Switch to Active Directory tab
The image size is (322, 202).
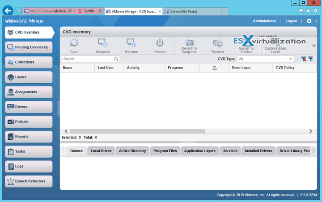(x=132, y=151)
